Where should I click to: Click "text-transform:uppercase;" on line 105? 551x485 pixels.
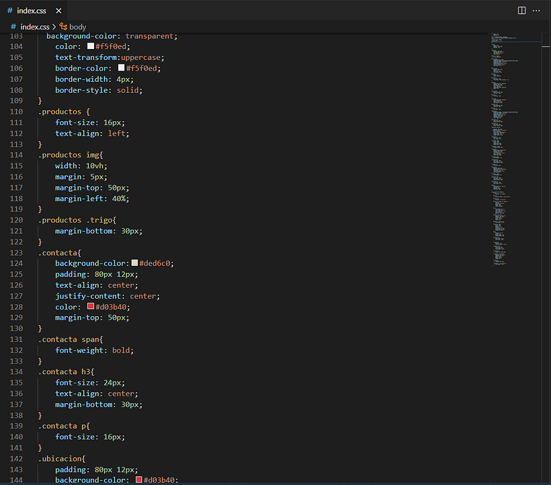click(x=110, y=57)
